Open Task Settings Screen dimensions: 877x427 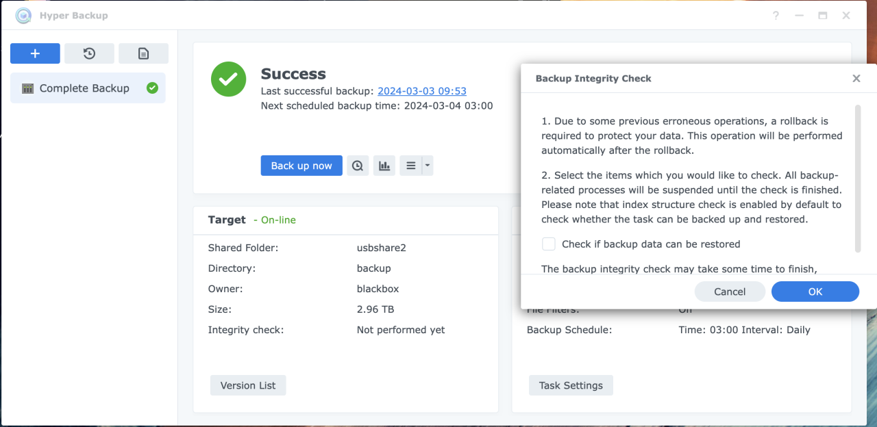click(571, 385)
